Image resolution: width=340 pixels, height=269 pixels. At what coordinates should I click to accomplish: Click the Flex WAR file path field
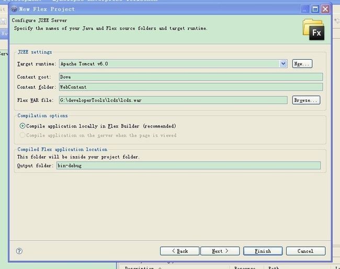[173, 100]
